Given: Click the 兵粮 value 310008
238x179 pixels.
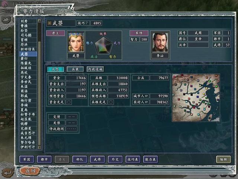Looking at the screenshot, I should 118,78.
